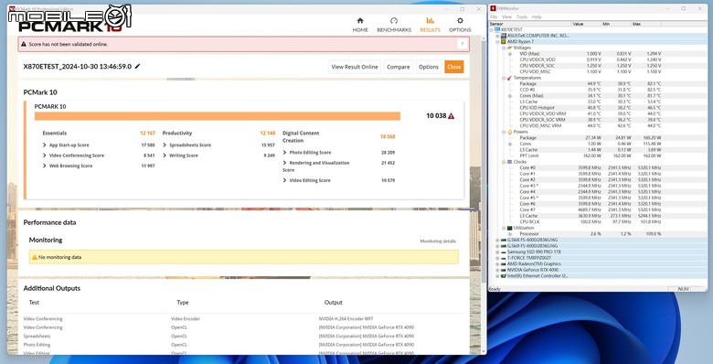713x364 pixels.
Task: Click the AMD Radeon Graphics card icon
Action: [x=504, y=264]
